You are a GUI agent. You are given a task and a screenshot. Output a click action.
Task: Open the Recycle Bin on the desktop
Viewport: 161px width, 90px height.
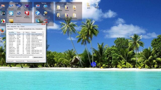coord(97,5)
